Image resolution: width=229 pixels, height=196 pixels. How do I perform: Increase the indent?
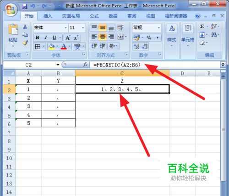(103, 46)
